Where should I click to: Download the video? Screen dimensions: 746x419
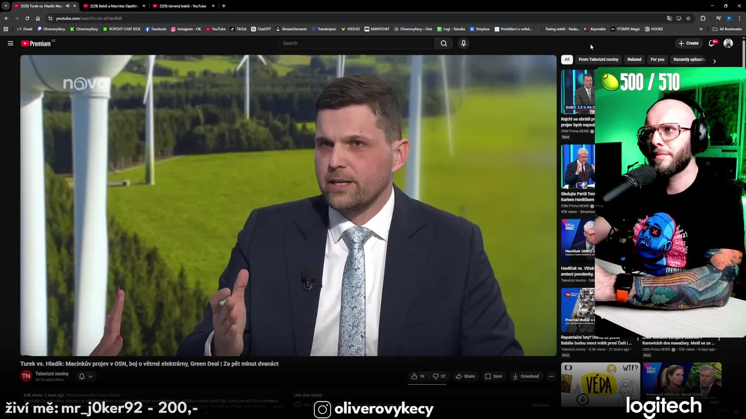(526, 377)
